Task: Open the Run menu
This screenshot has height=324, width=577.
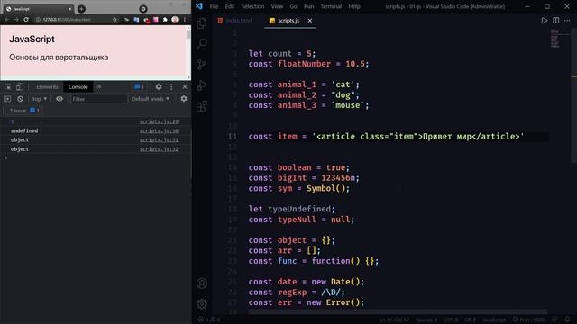Action: (x=309, y=6)
